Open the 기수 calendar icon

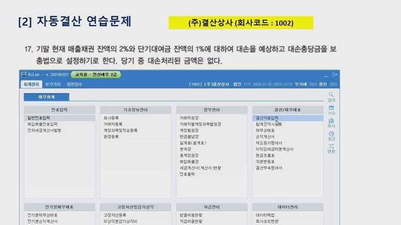pos(331,110)
